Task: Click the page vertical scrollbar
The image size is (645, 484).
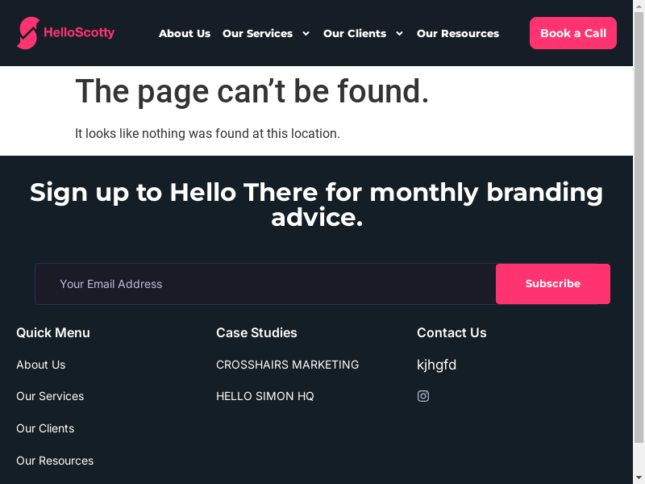Action: point(639,242)
